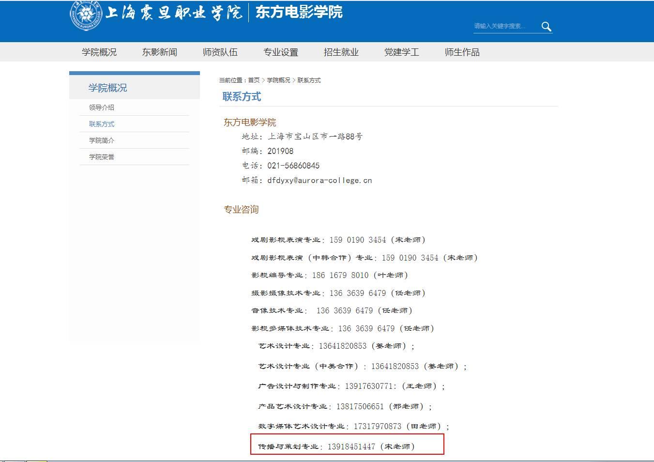
Task: Click 联系方式 in the breadcrumb
Action: [309, 80]
